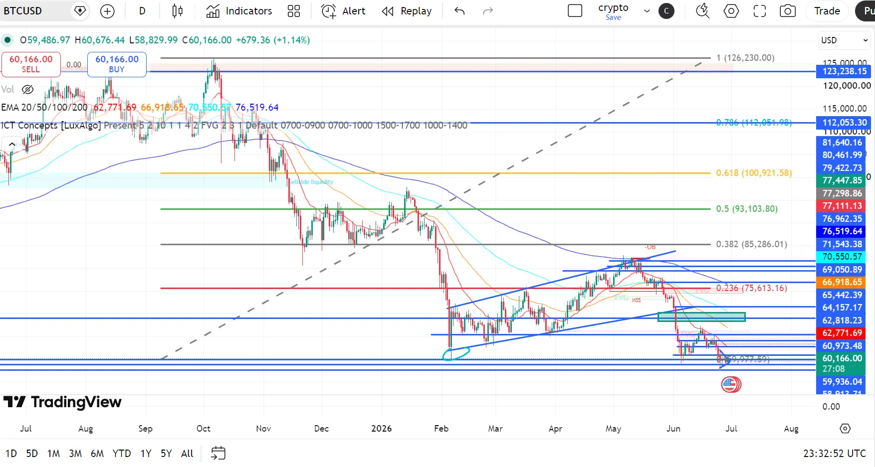Open time axis settings gear icon
Image resolution: width=875 pixels, height=467 pixels.
click(x=845, y=429)
